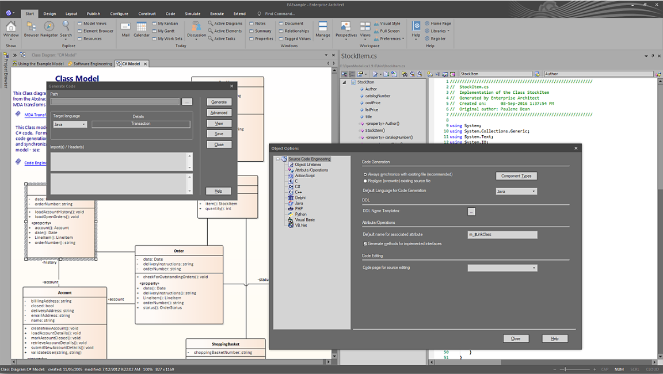Open the Project Browser icon
The width and height of the screenshot is (663, 374).
click(x=6, y=55)
